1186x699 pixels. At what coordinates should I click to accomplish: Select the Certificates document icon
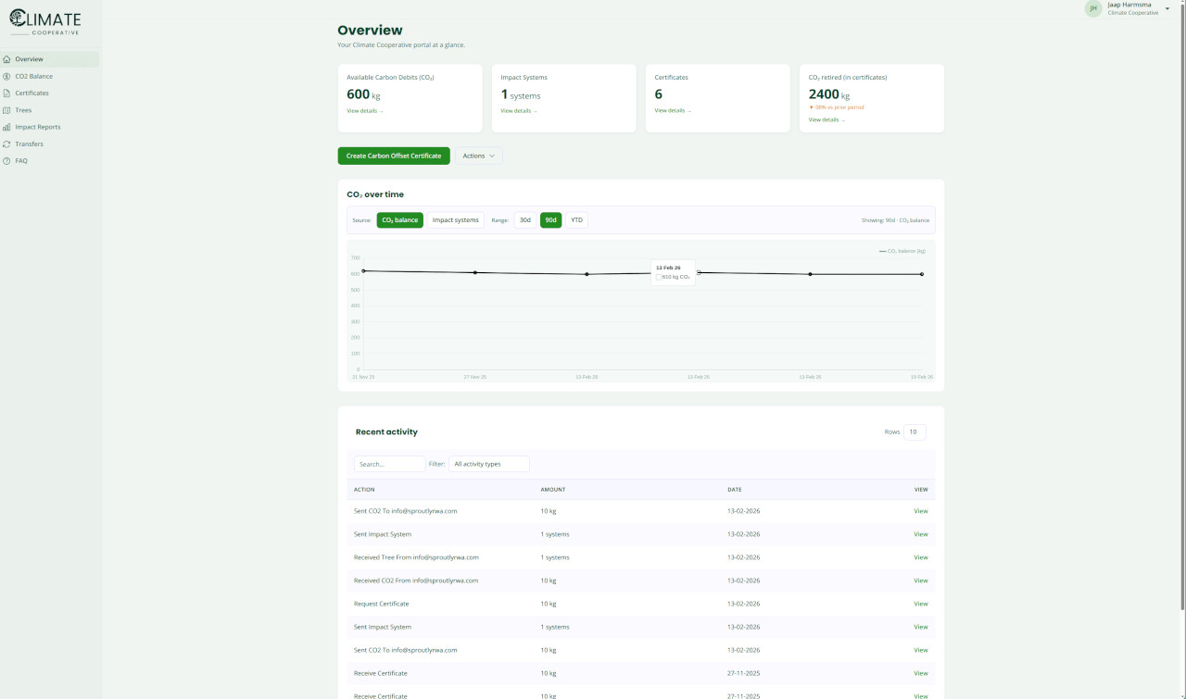[x=7, y=94]
